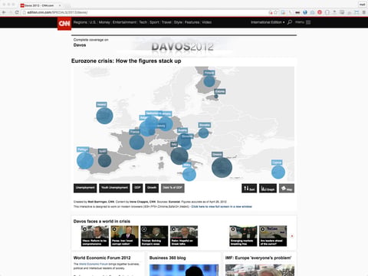Select the France bubble on map
The width and height of the screenshot is (368, 276).
(136, 142)
